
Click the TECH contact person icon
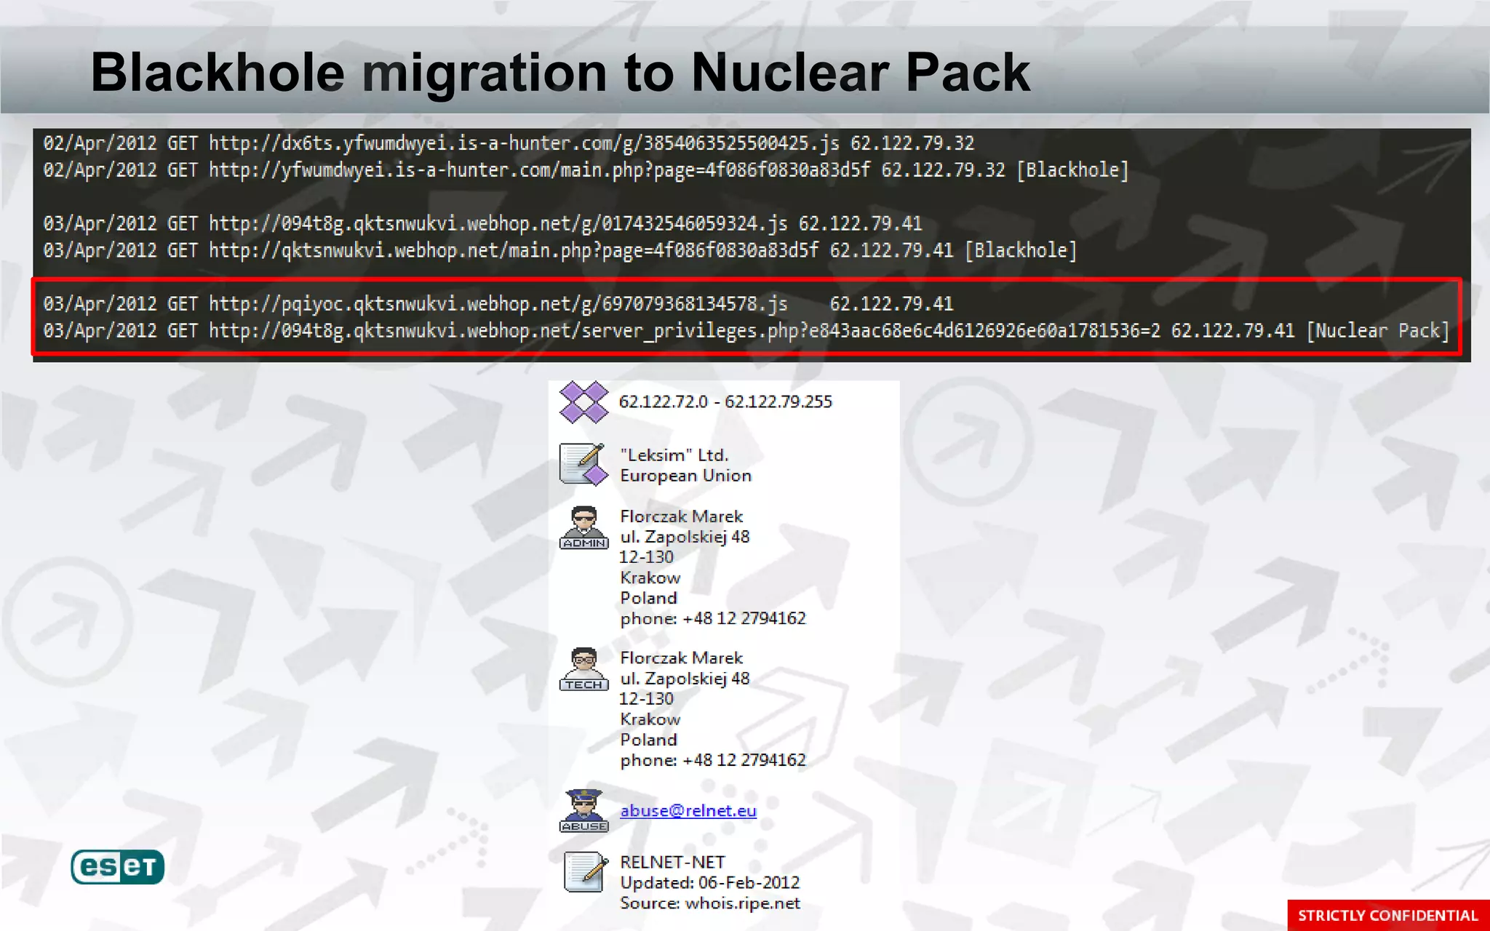coord(583,669)
